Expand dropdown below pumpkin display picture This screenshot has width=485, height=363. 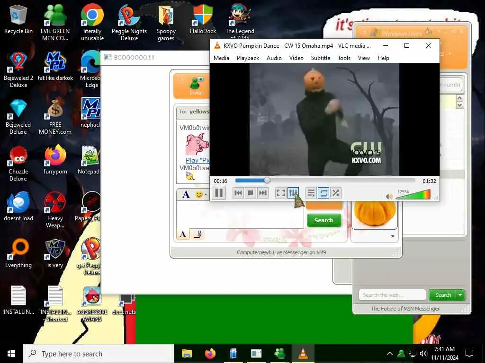[x=393, y=236]
